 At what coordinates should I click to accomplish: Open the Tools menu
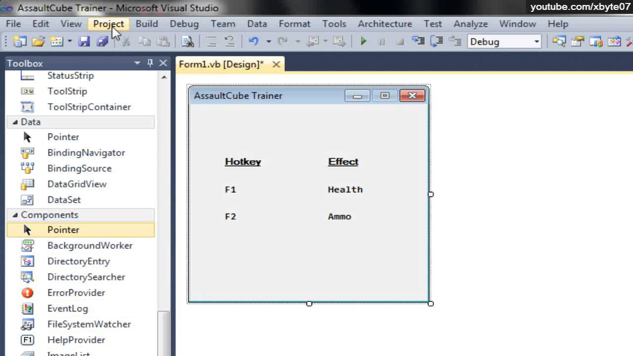click(334, 24)
